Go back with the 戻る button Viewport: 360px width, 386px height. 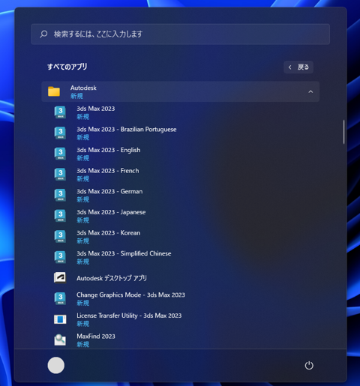pyautogui.click(x=298, y=67)
